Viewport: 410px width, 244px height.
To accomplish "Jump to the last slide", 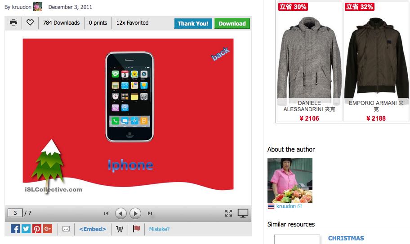I will tap(150, 213).
